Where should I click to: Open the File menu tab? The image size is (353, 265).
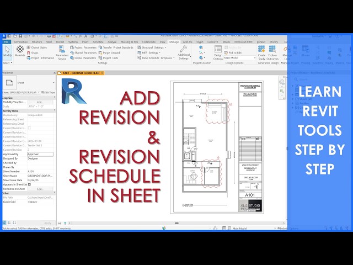pyautogui.click(x=7, y=42)
